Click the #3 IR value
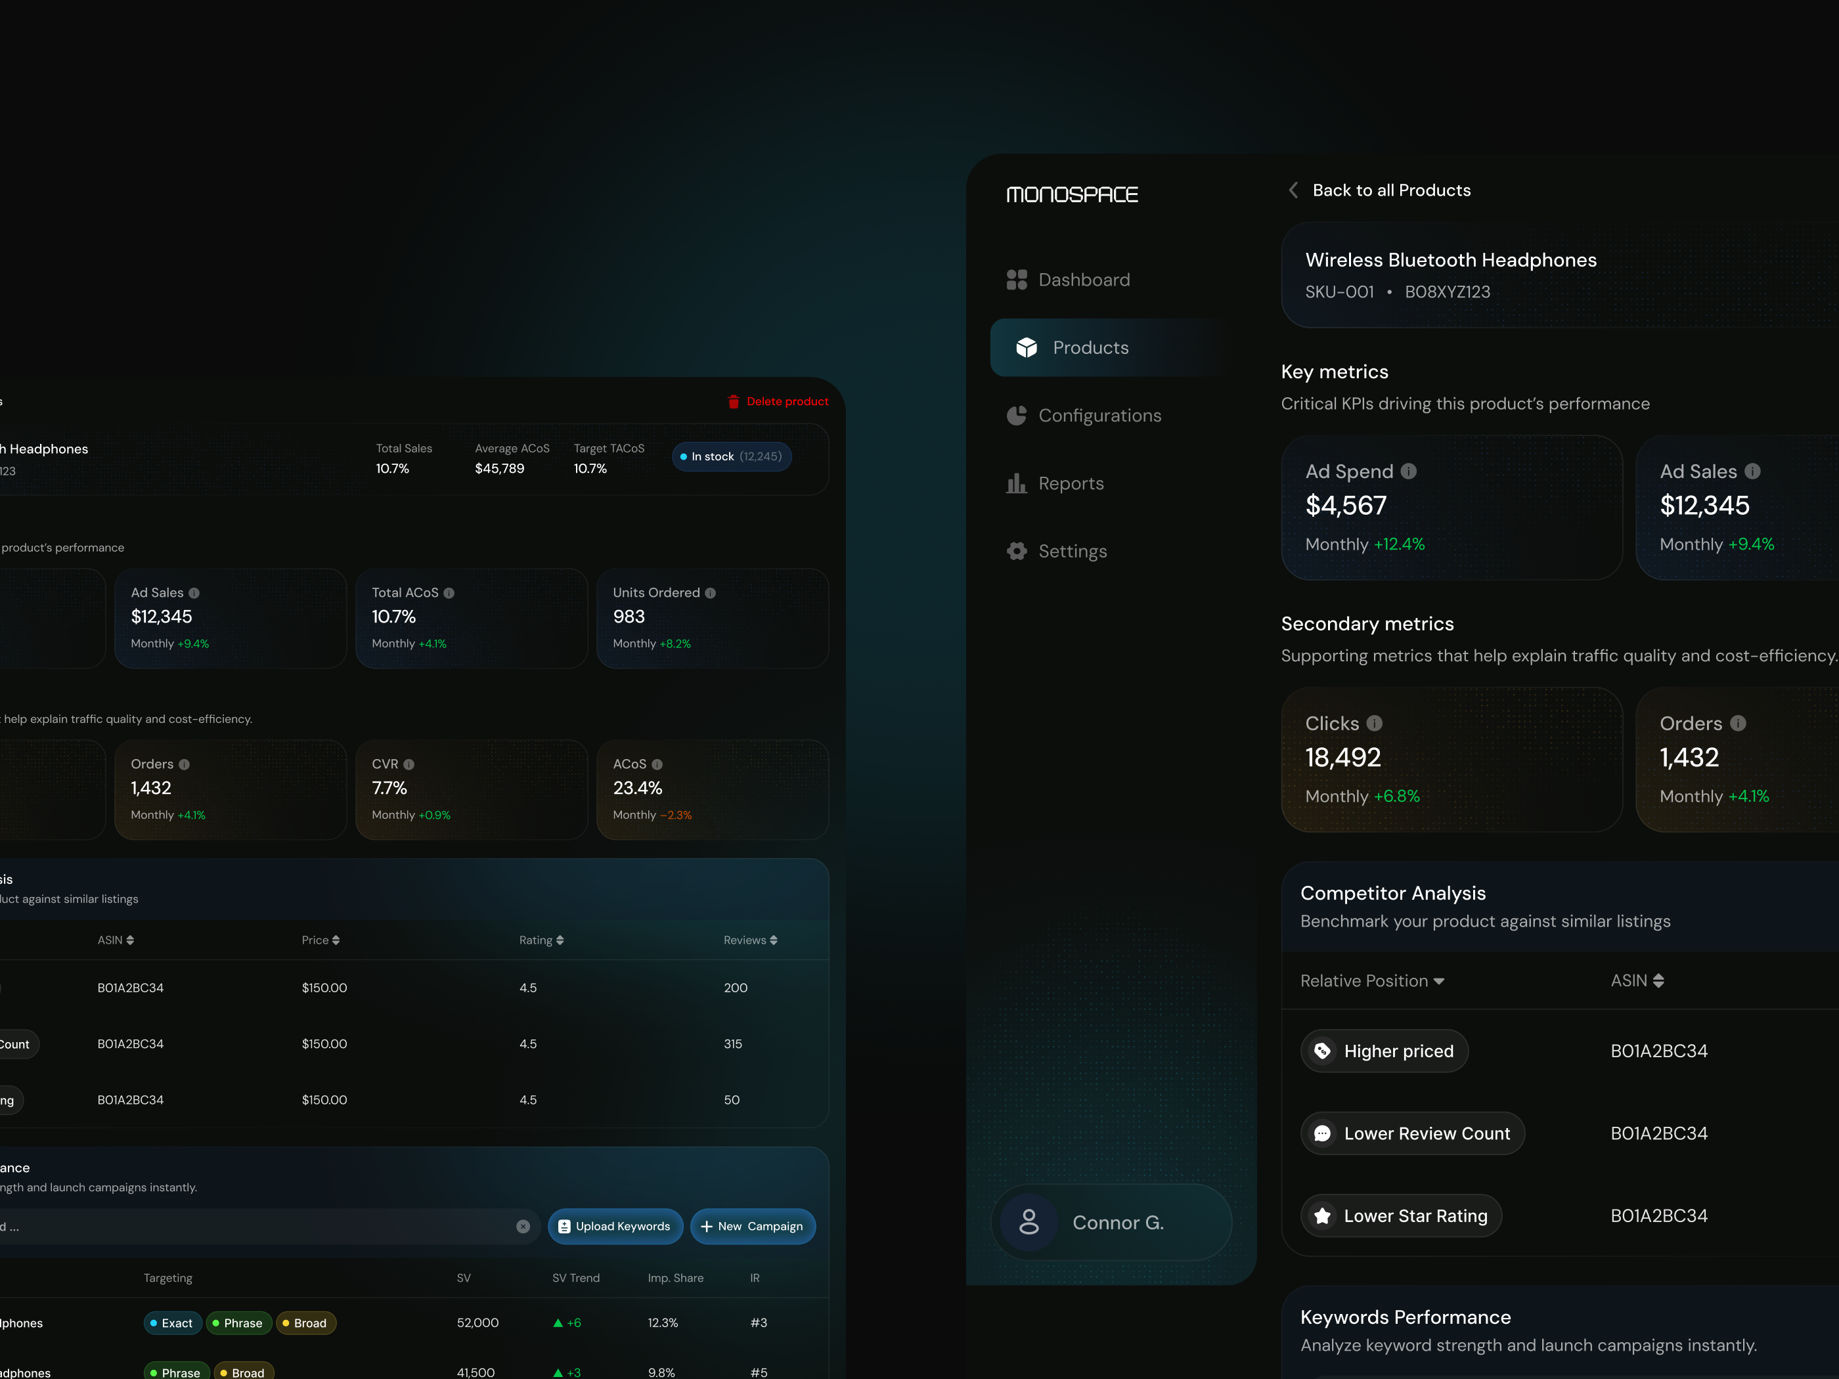 pyautogui.click(x=758, y=1323)
